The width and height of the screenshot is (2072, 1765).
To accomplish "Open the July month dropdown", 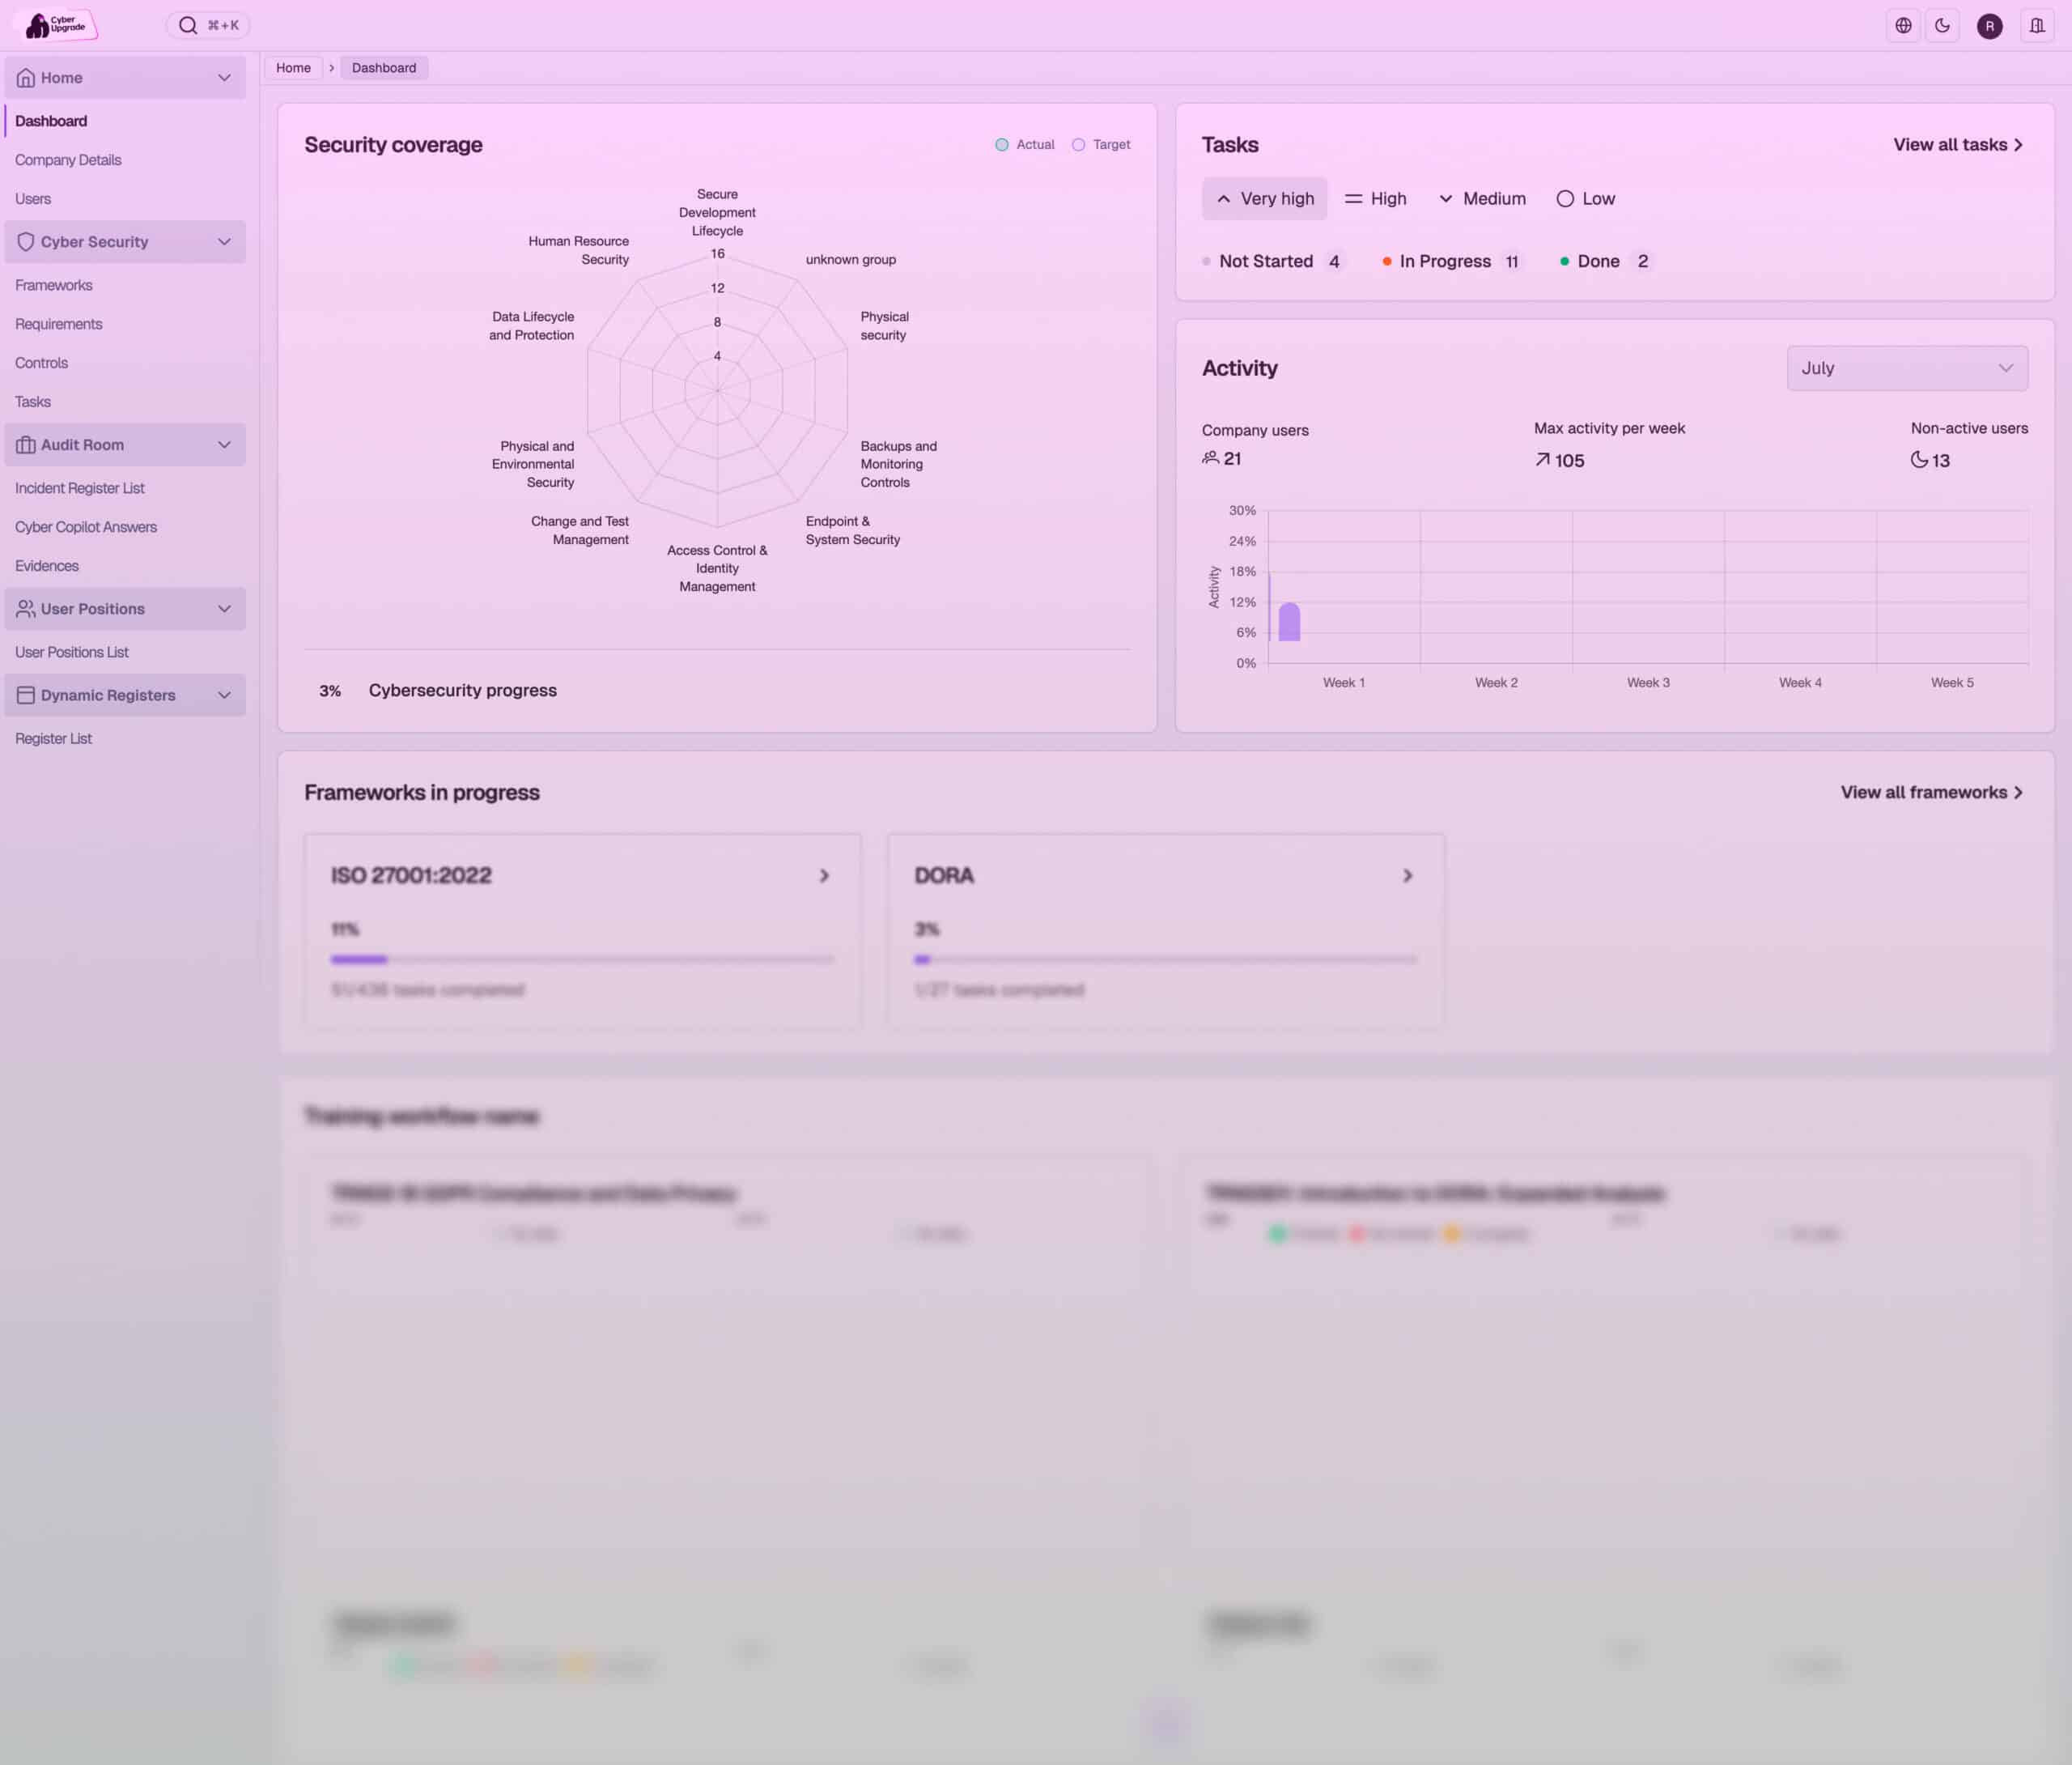I will [1906, 368].
